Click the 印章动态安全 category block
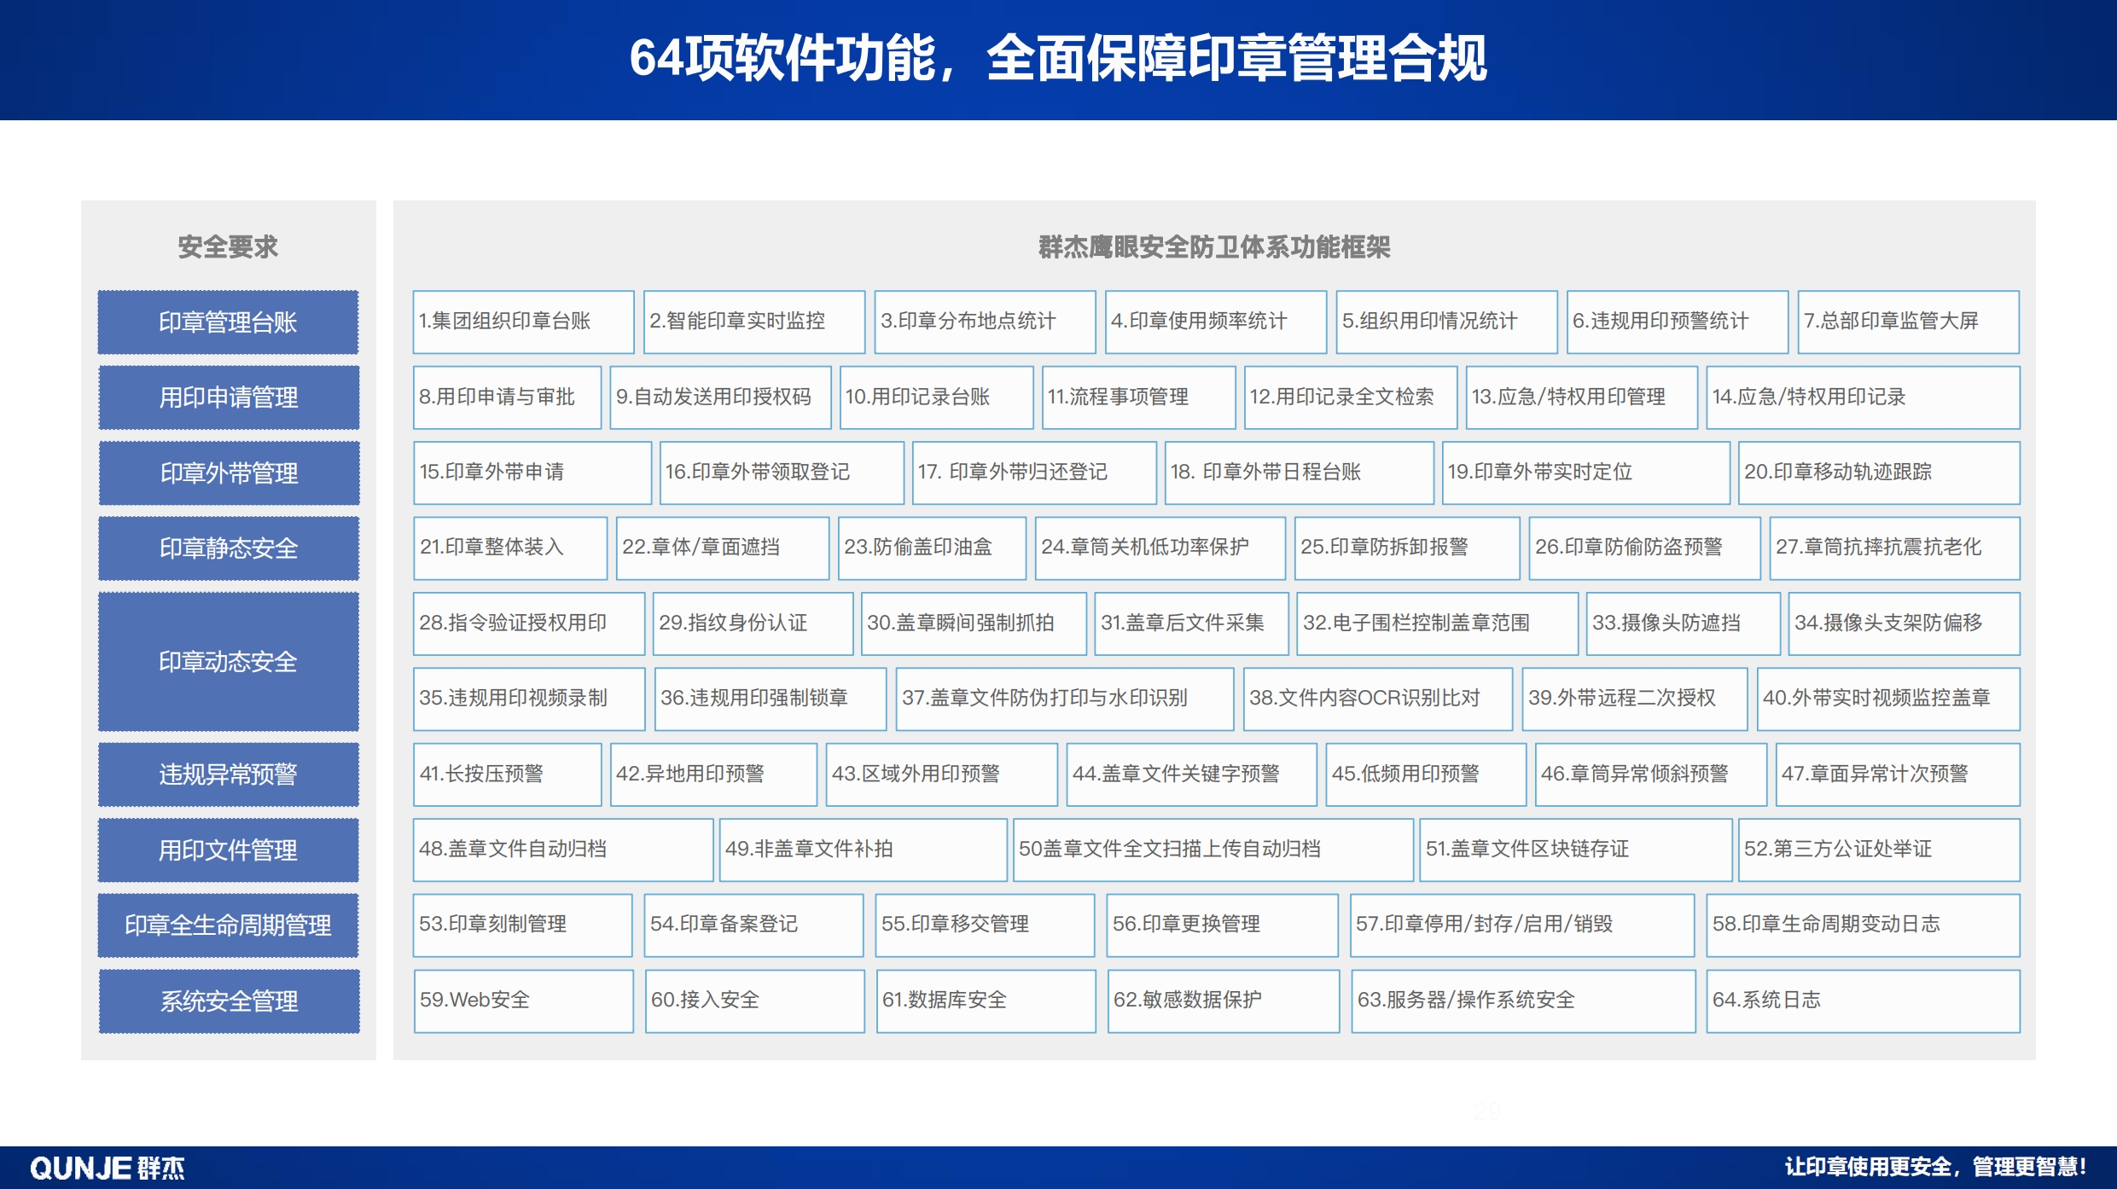 [x=228, y=662]
